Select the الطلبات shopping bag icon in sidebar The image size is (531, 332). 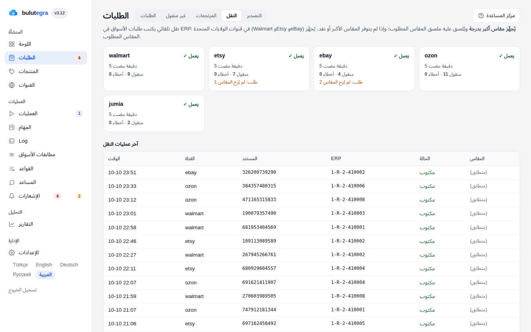12,58
